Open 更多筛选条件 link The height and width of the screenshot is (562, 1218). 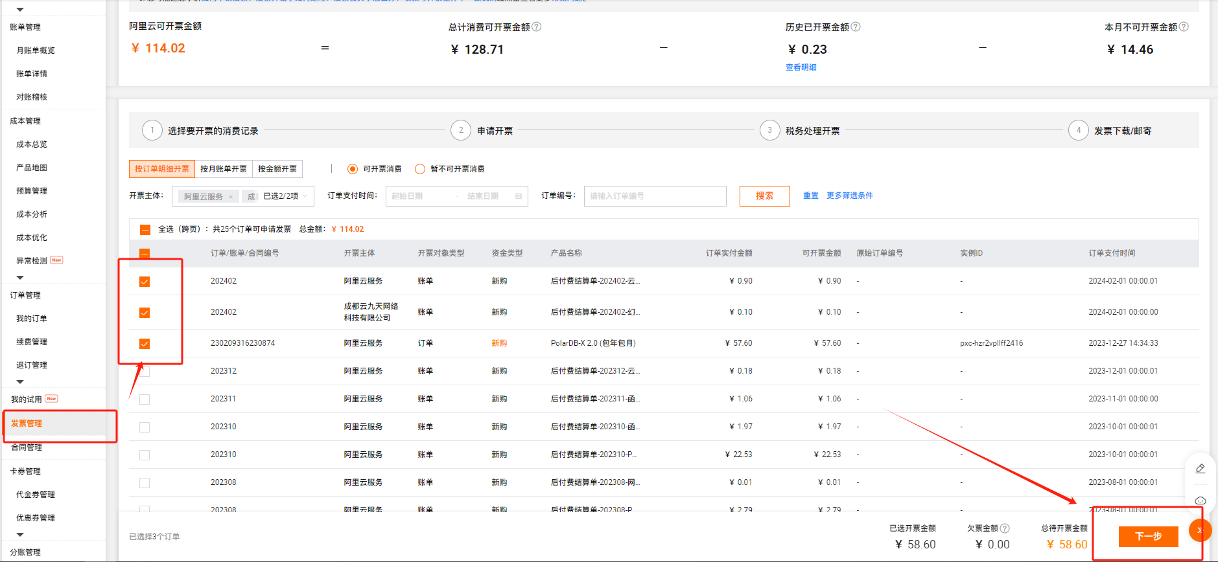(850, 196)
